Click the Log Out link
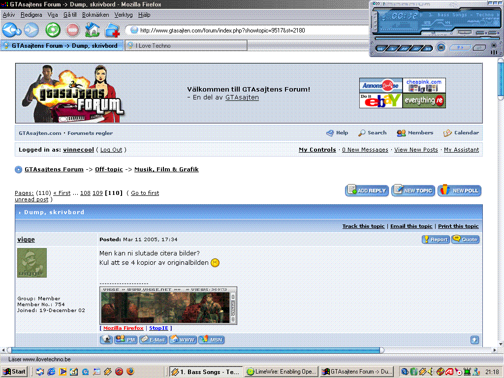Screen dimensions: 504x378 pyautogui.click(x=111, y=150)
